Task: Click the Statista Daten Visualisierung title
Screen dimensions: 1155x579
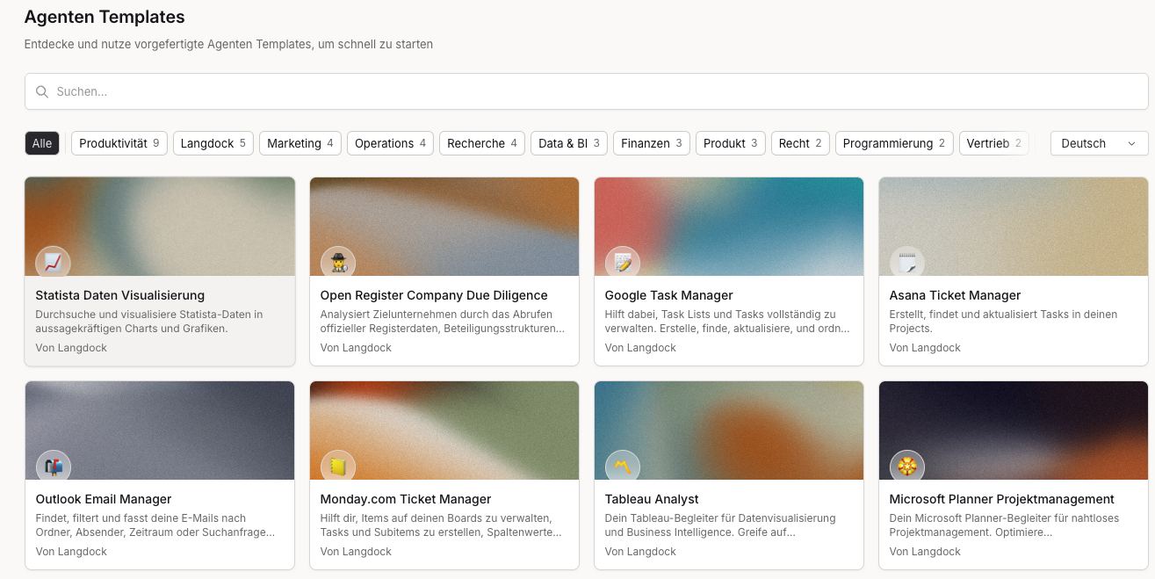Action: [120, 295]
